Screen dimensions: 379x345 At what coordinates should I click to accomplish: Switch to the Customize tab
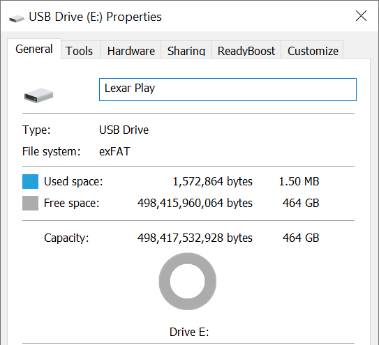[313, 51]
